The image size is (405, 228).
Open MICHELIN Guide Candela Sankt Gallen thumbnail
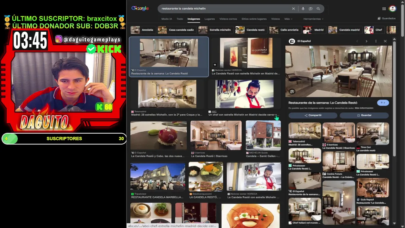(x=263, y=135)
